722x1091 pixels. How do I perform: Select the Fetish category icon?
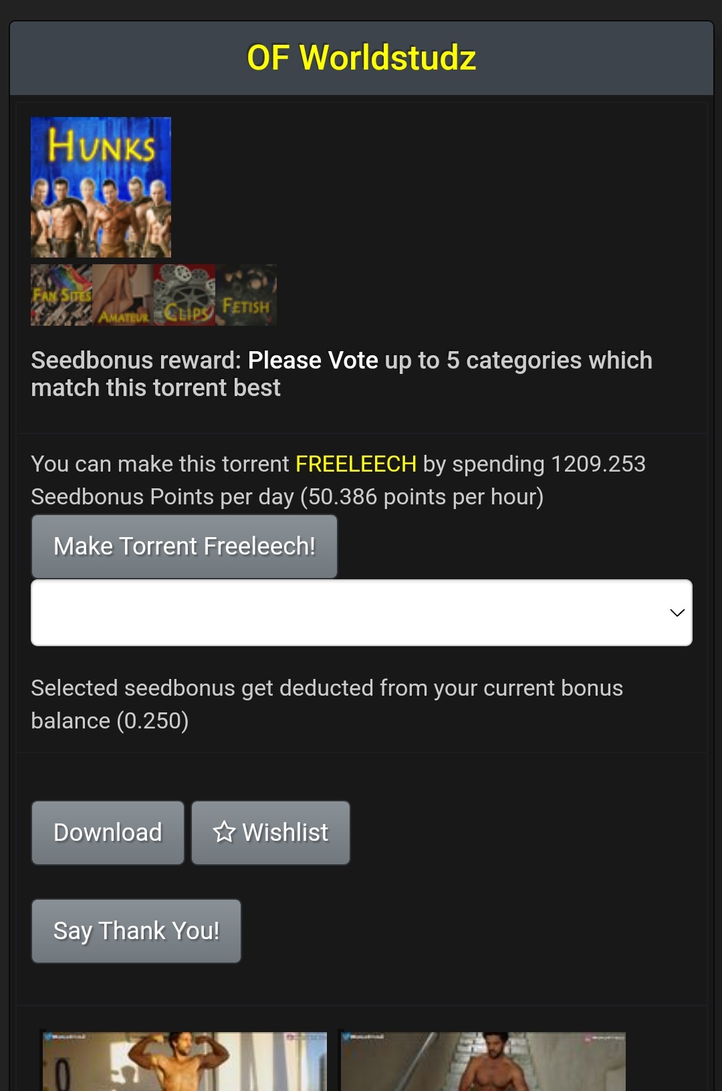tap(246, 295)
